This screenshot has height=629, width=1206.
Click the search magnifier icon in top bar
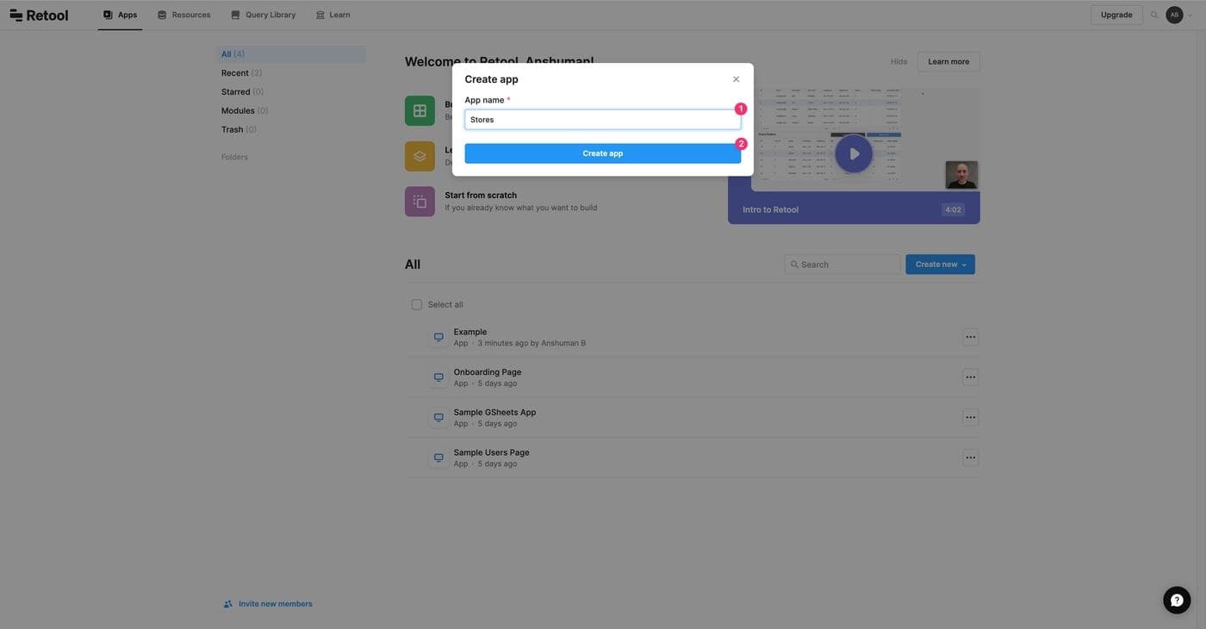1154,15
